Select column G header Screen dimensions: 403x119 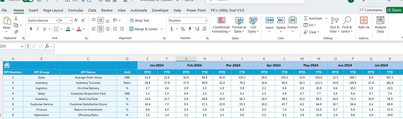point(186,59)
